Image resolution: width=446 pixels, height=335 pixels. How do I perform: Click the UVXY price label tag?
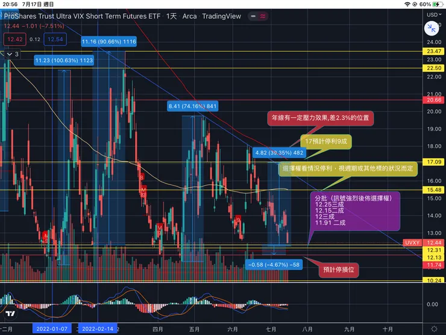tap(412, 243)
